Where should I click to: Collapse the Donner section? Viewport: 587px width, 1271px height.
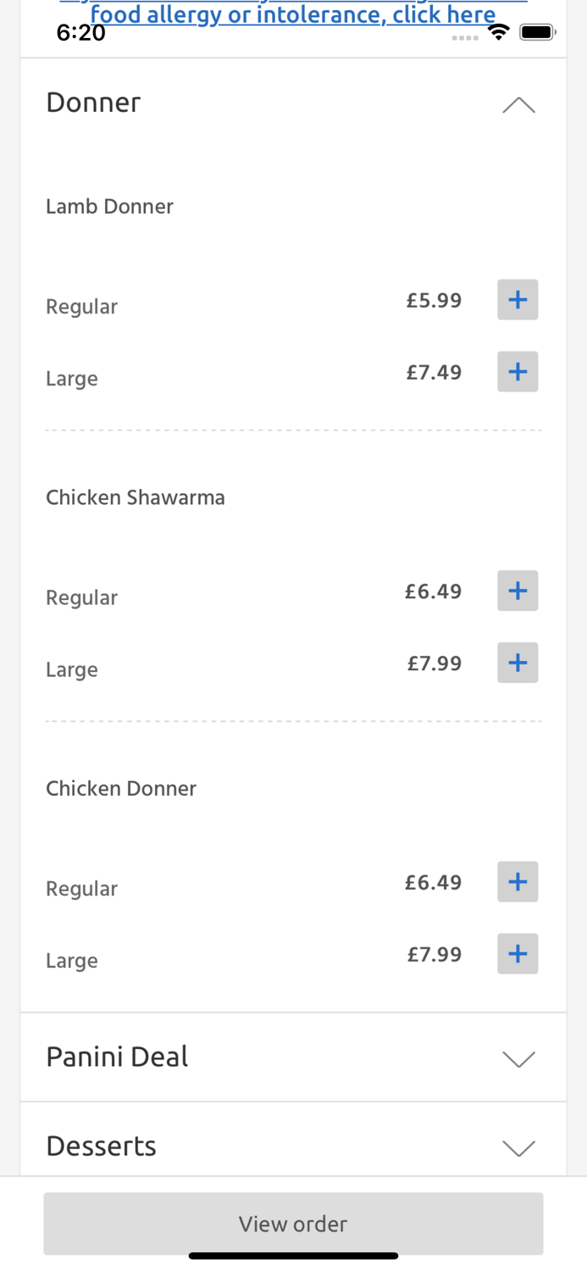pos(518,103)
